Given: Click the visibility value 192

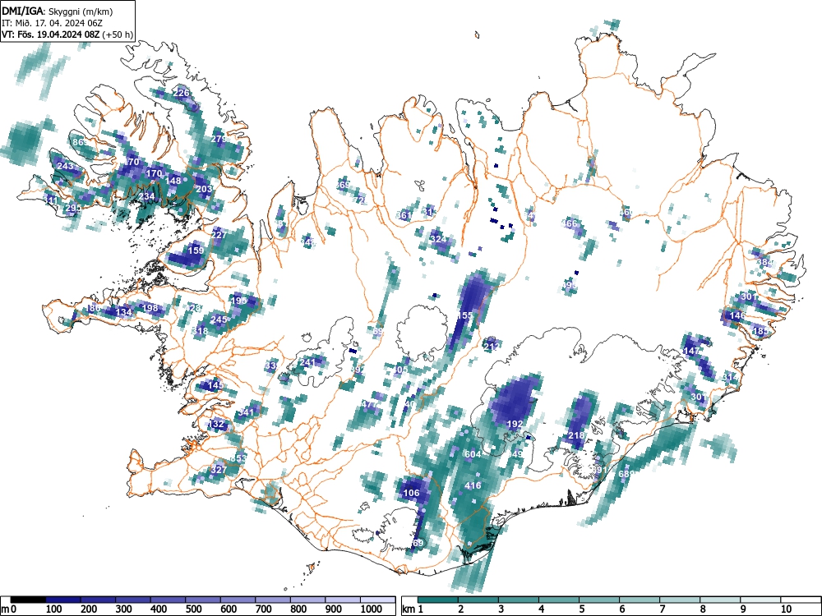Looking at the screenshot, I should coord(515,424).
